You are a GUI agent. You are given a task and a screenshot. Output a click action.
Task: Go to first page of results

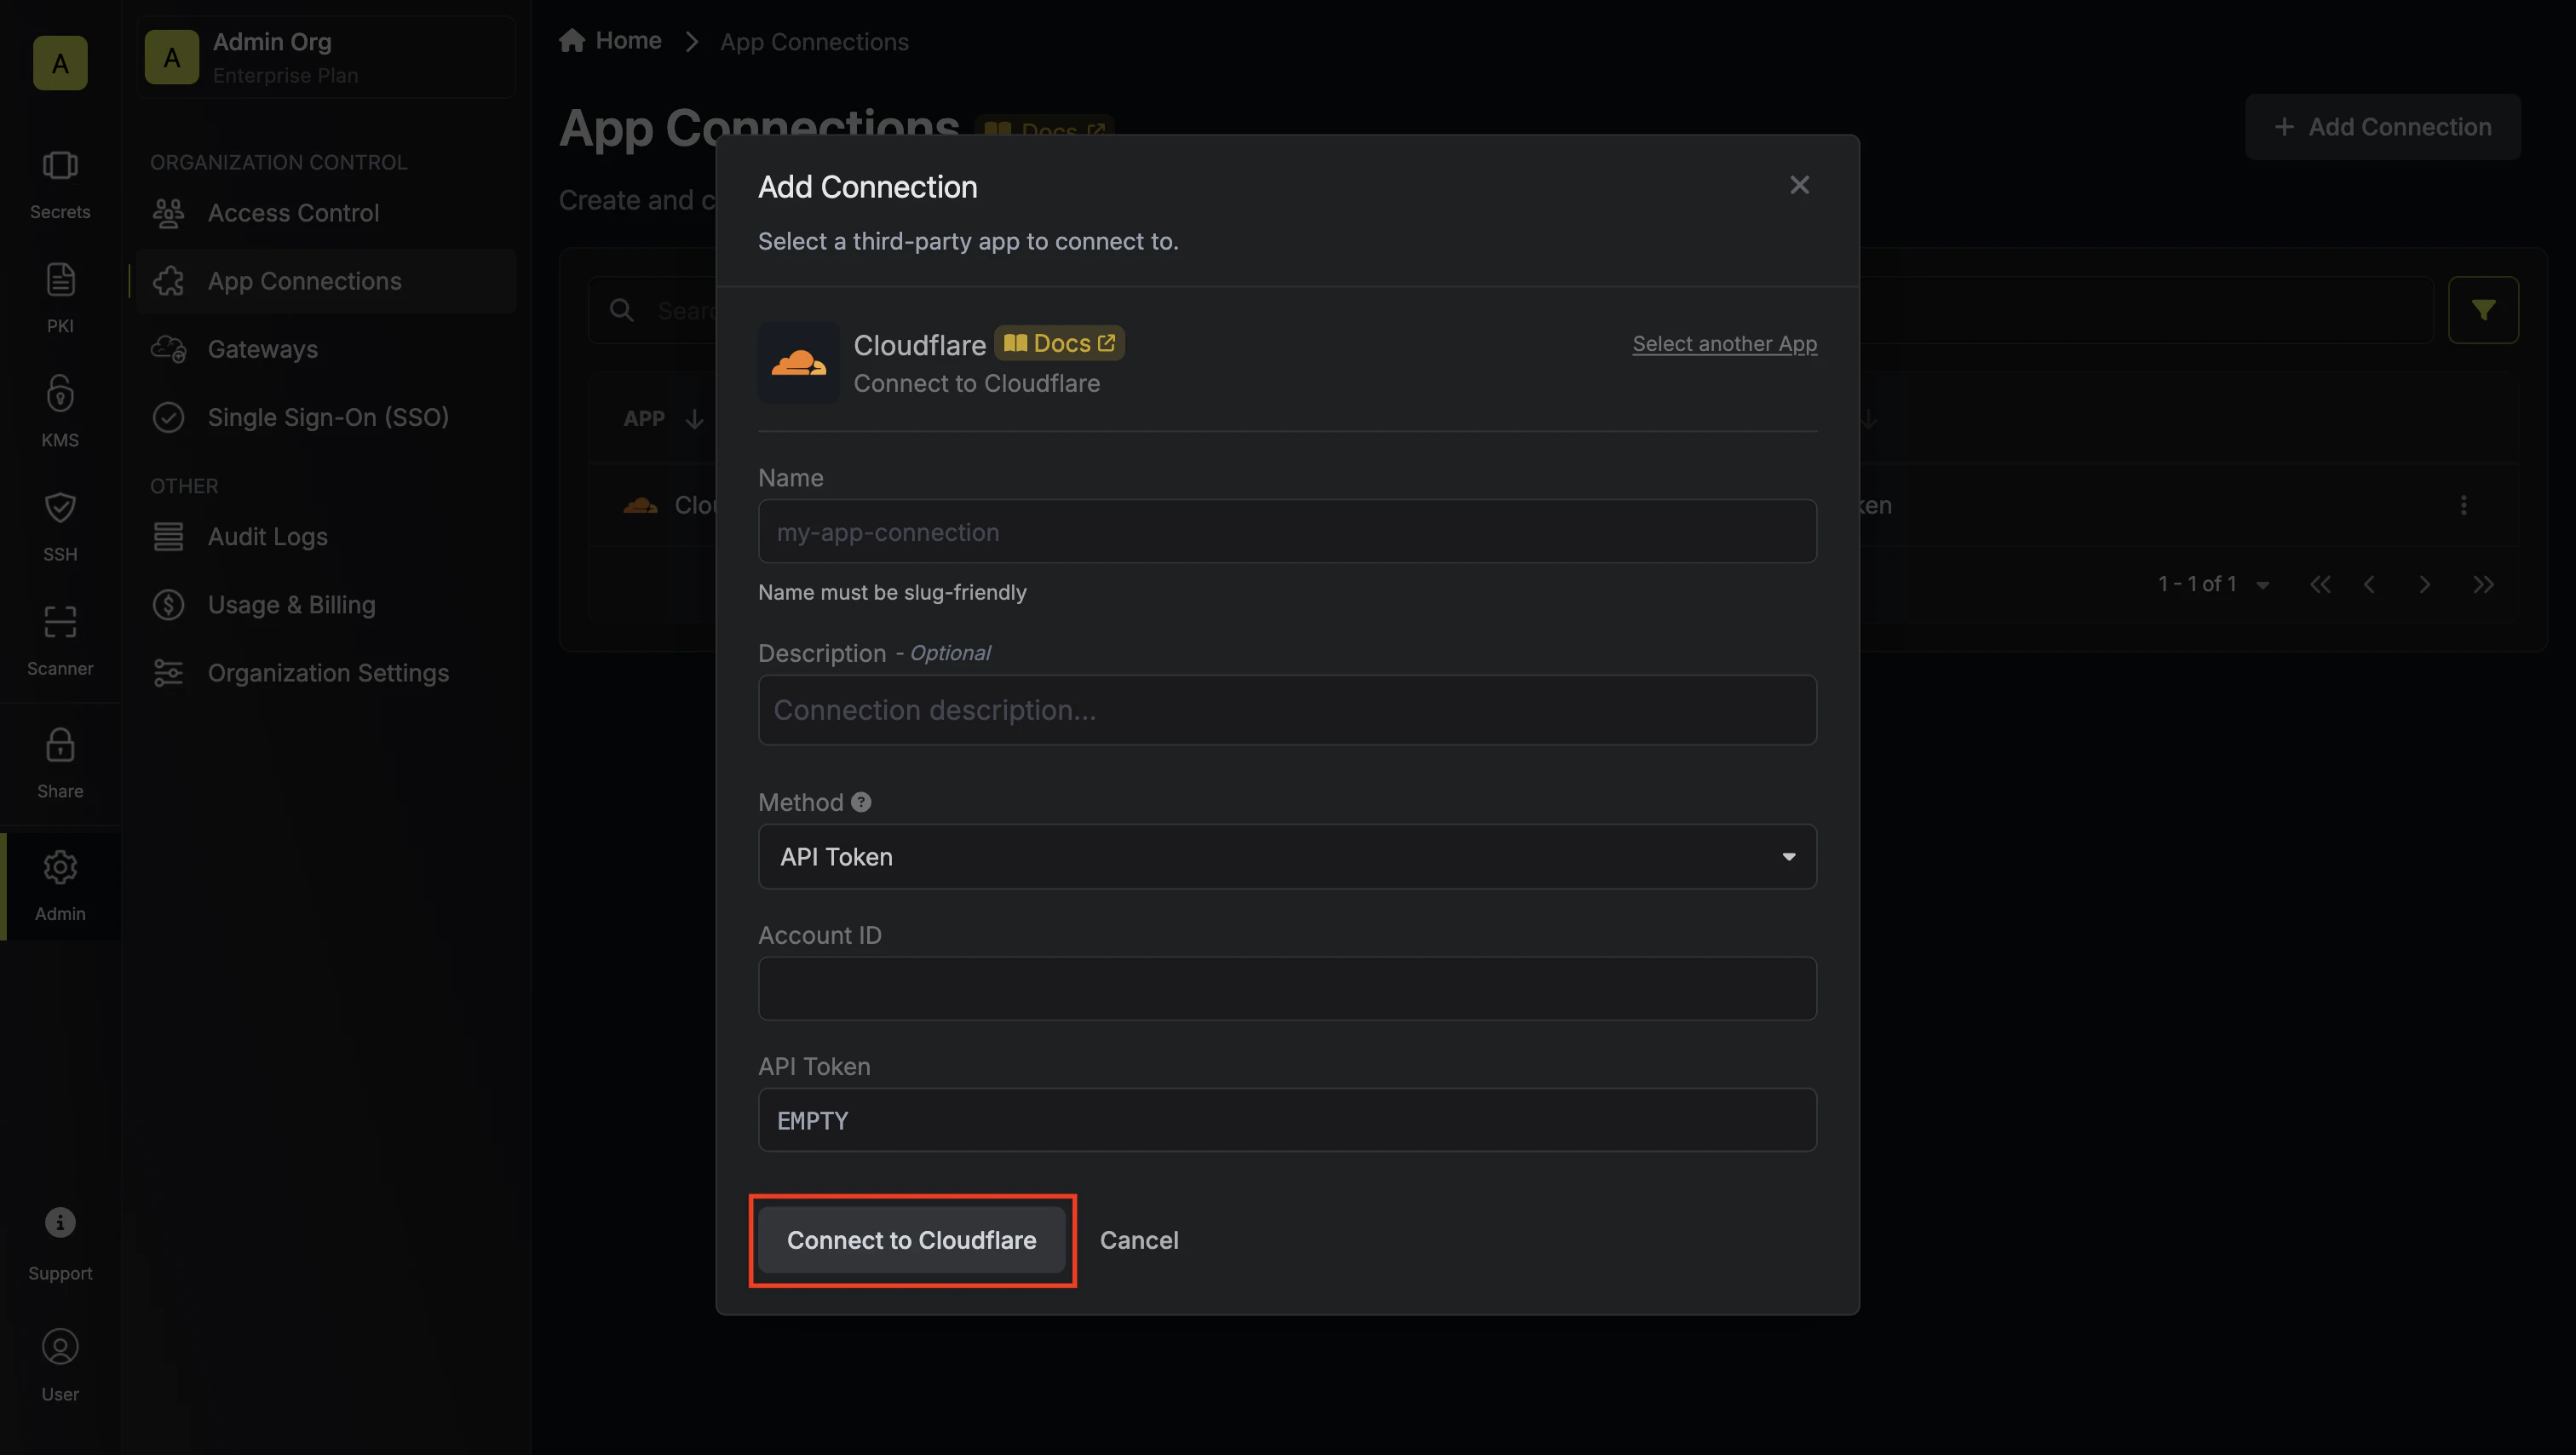pyautogui.click(x=2320, y=585)
